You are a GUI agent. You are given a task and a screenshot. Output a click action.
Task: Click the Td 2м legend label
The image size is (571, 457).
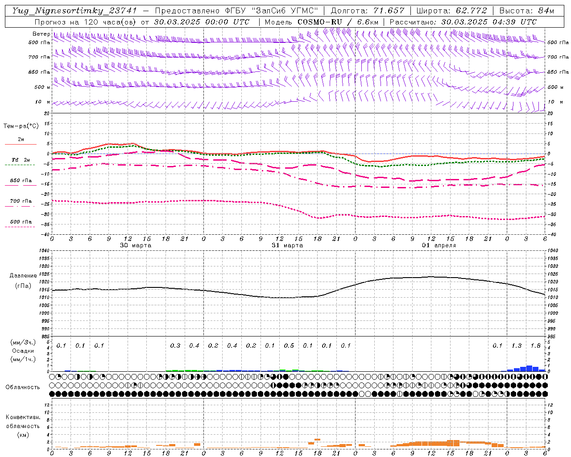pos(21,159)
